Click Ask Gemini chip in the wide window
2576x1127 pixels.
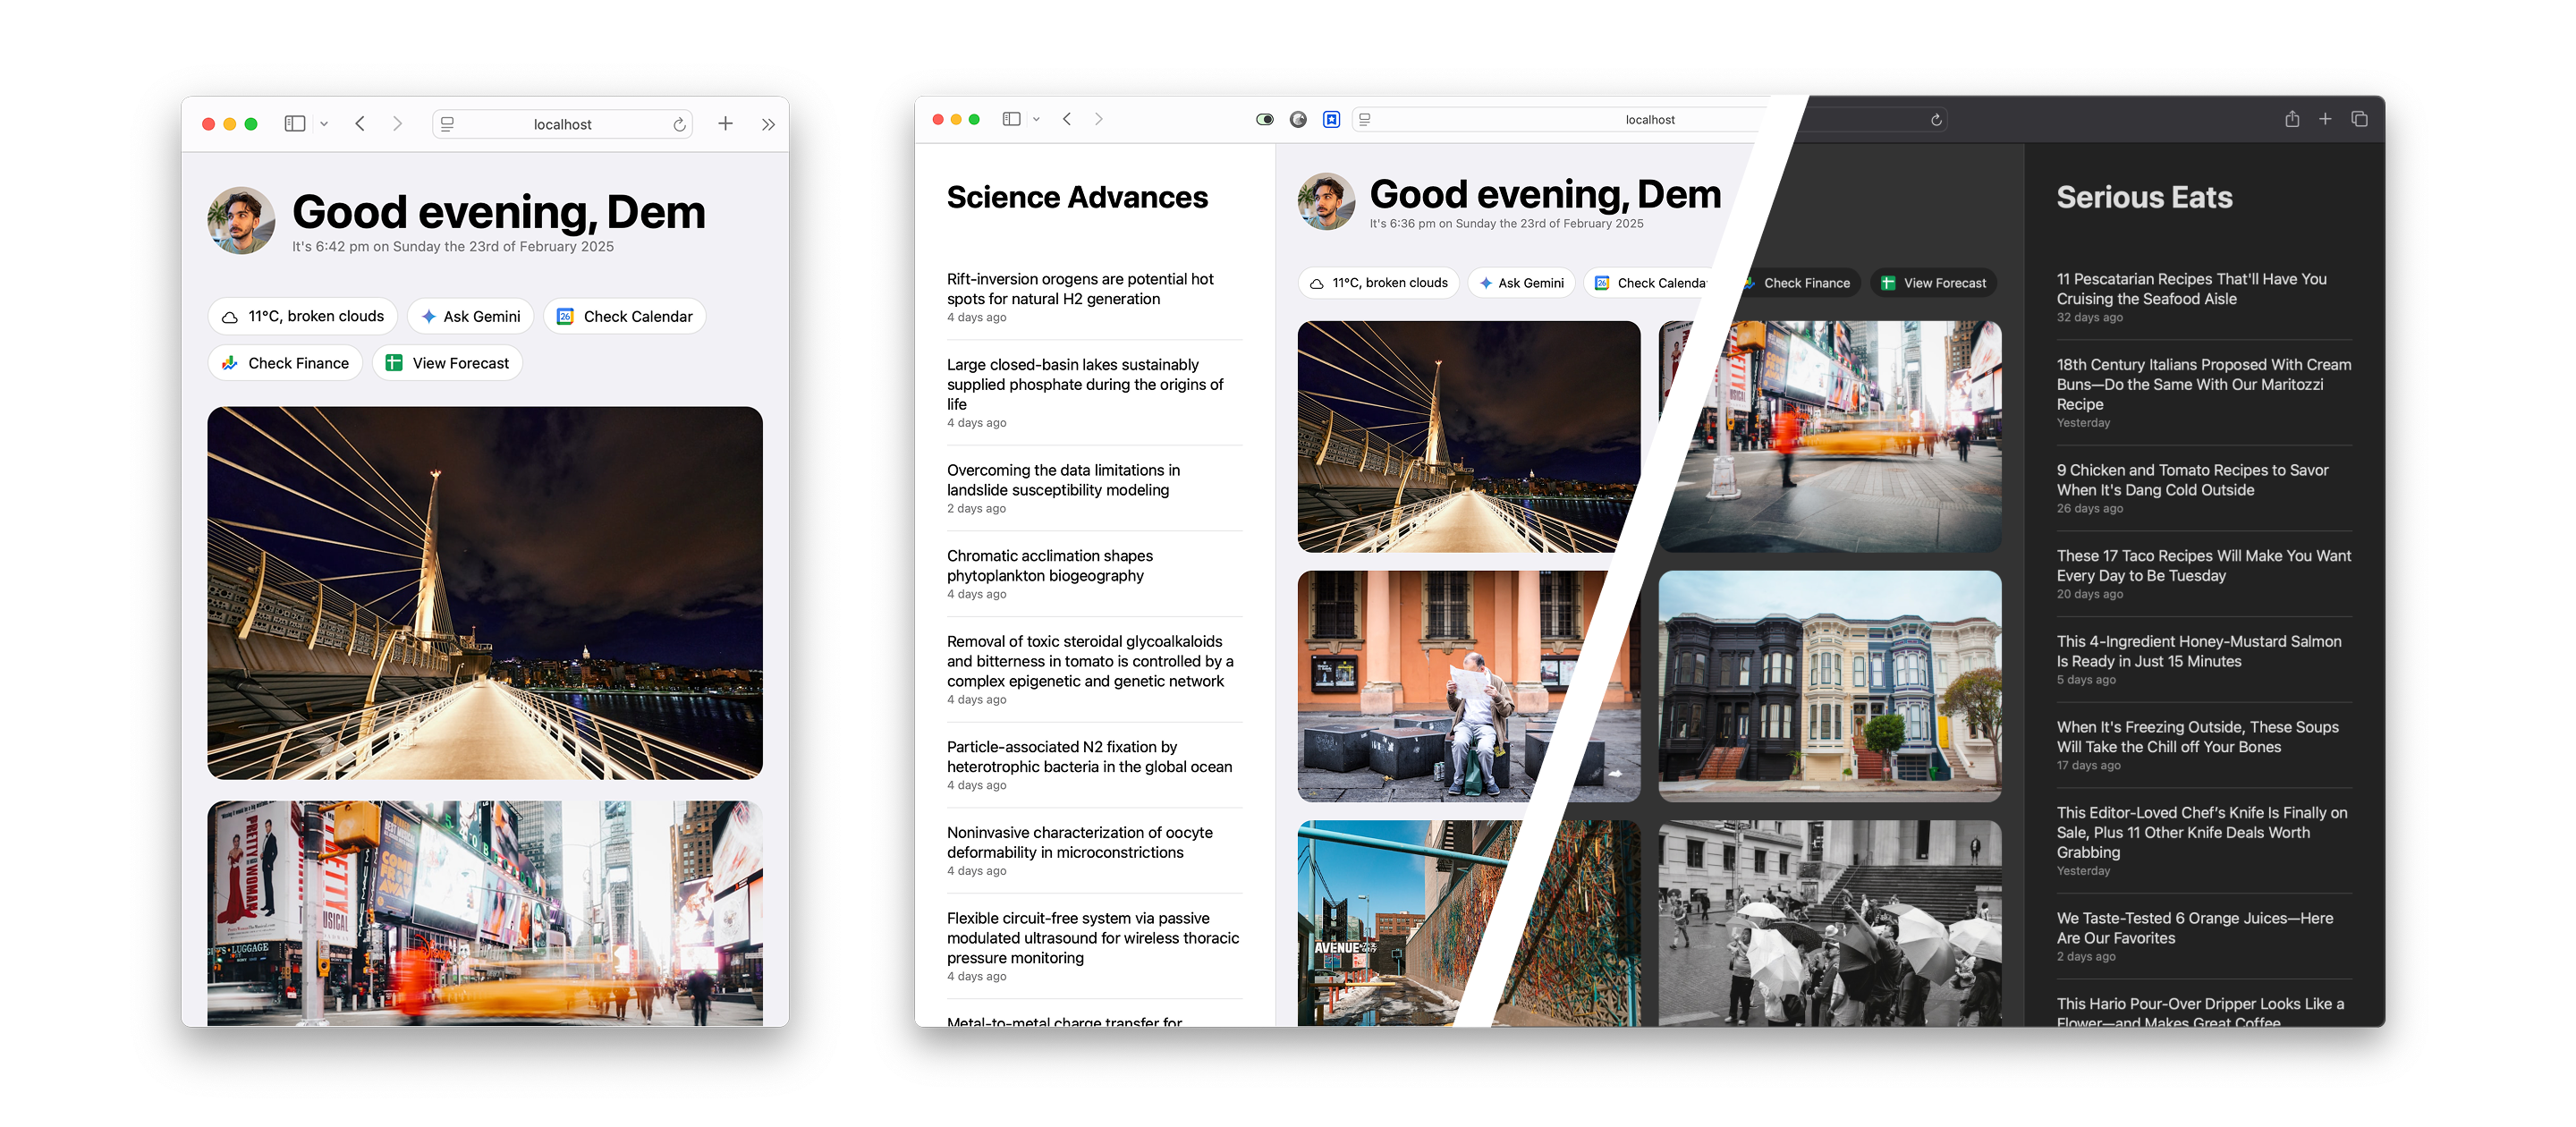[1521, 283]
